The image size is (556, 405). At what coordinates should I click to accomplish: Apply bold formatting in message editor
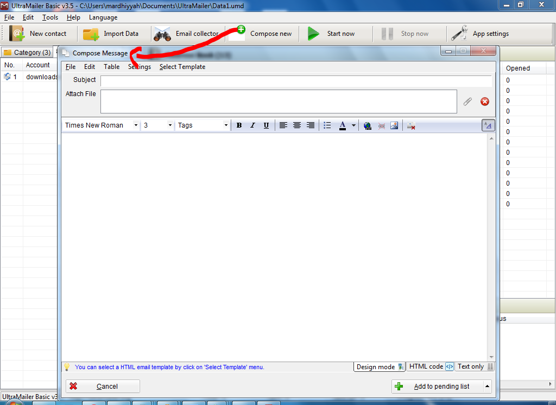click(239, 125)
